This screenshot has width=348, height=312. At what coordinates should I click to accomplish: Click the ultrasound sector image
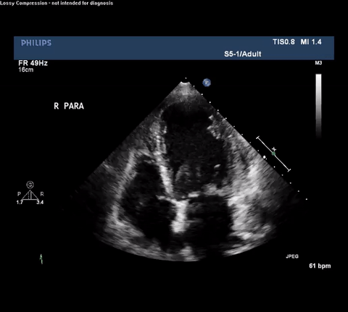185,172
